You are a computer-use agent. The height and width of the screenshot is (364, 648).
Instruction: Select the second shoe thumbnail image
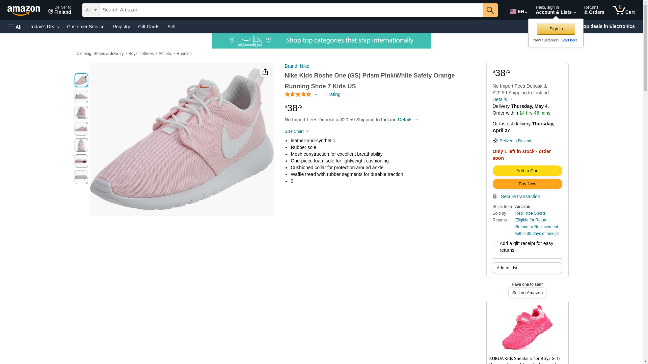81,96
